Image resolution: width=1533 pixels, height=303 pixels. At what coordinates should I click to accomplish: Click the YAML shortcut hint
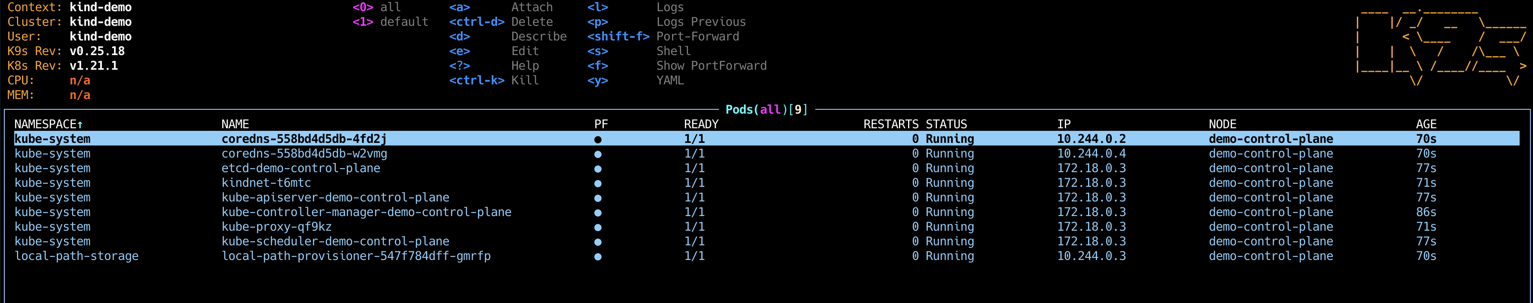click(x=670, y=80)
